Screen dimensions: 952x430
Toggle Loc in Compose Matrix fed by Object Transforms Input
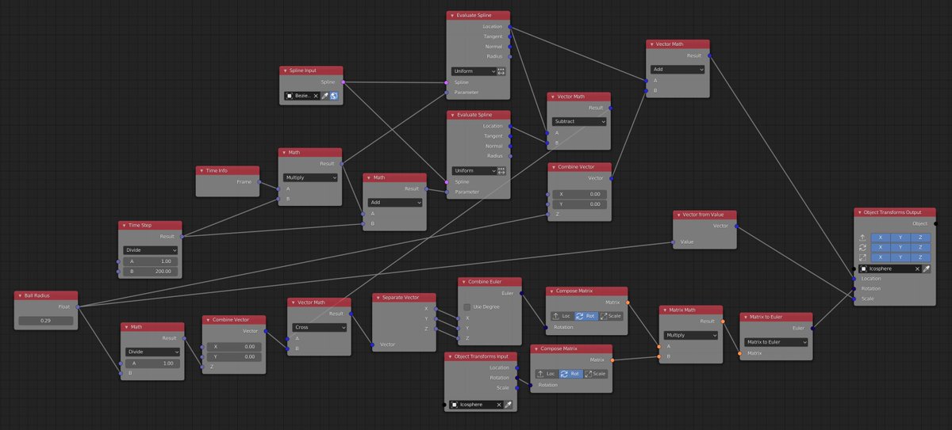click(x=546, y=374)
